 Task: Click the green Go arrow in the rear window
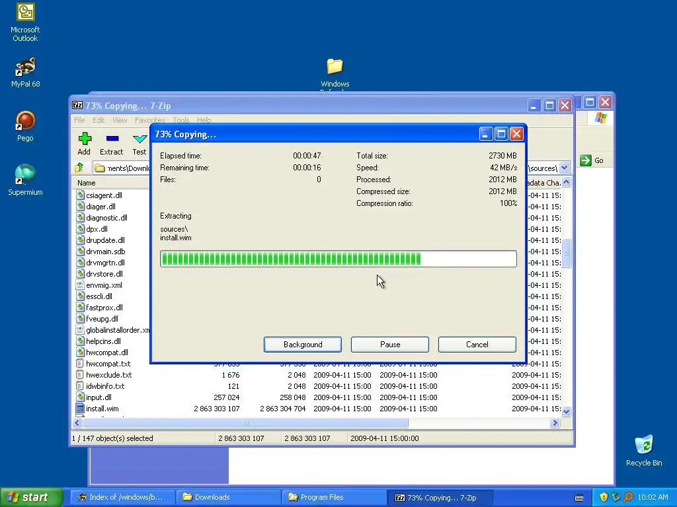586,160
